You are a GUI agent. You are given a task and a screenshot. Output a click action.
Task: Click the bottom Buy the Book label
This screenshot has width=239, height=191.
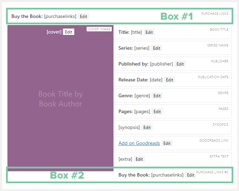click(x=134, y=175)
